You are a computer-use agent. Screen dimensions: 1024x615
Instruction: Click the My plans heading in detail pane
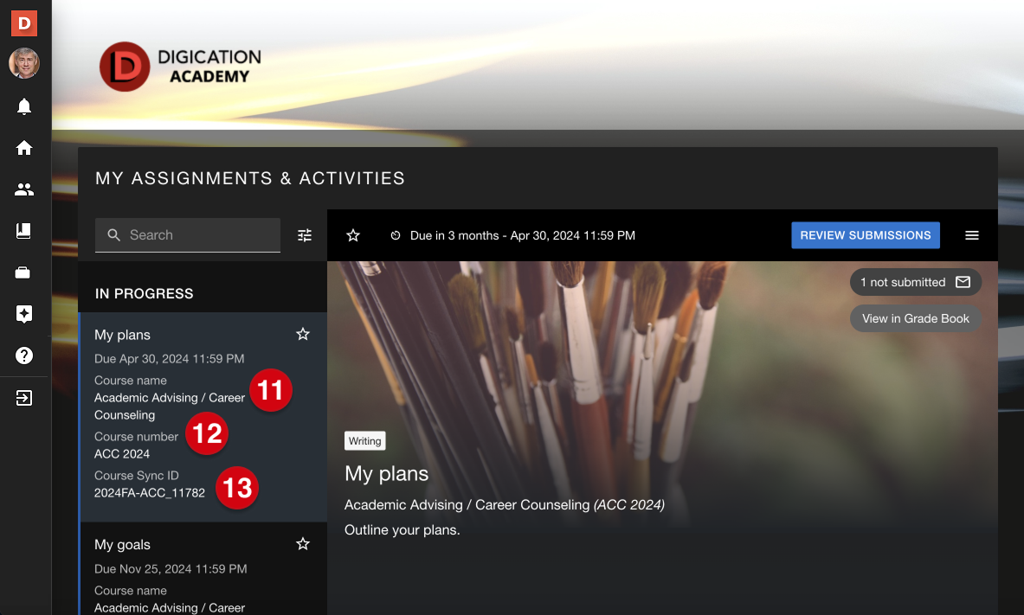tap(387, 473)
